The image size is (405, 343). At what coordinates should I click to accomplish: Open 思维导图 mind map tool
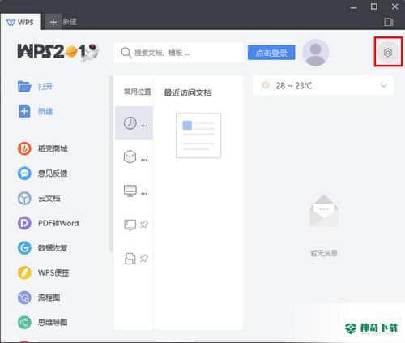point(42,322)
